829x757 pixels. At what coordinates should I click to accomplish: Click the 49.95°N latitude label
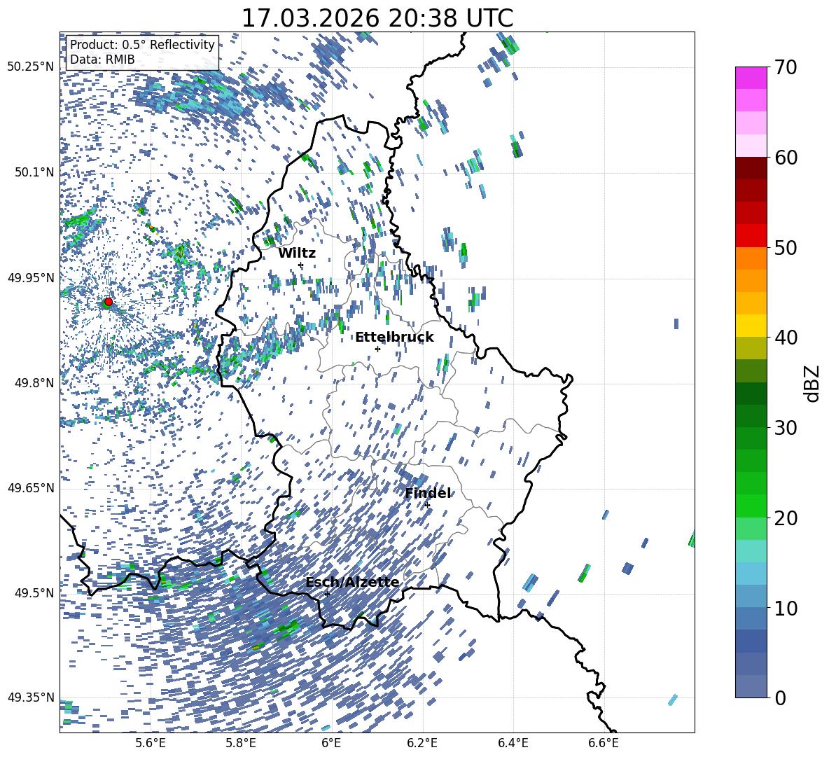pyautogui.click(x=31, y=277)
